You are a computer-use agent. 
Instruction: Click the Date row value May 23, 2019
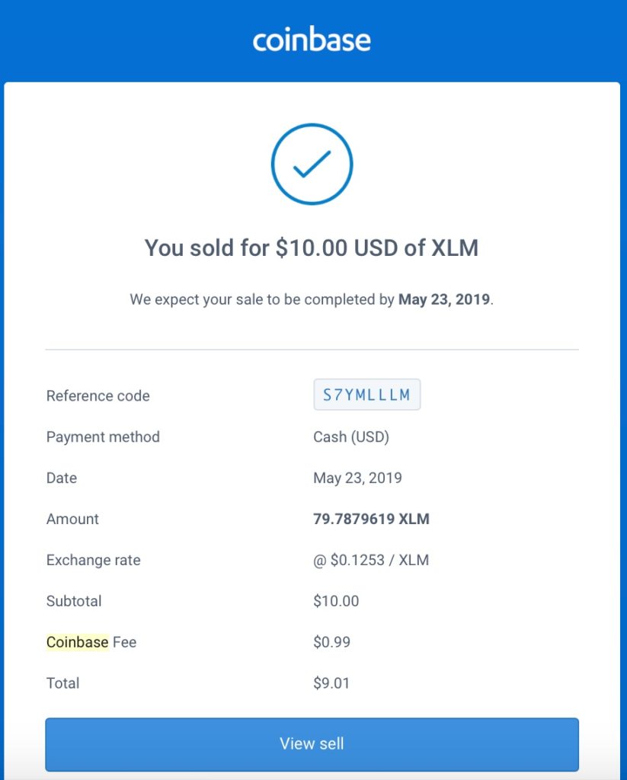pyautogui.click(x=357, y=478)
